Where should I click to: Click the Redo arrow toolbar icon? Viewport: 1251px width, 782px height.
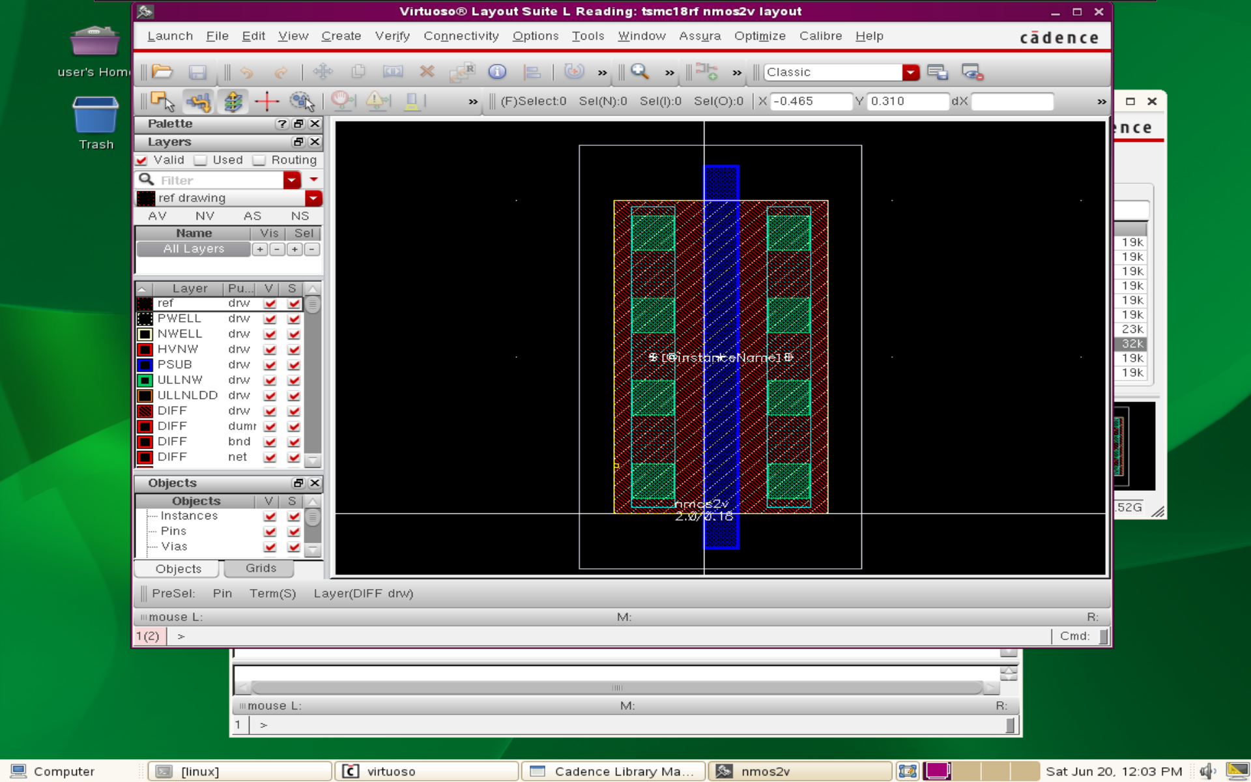tap(281, 72)
